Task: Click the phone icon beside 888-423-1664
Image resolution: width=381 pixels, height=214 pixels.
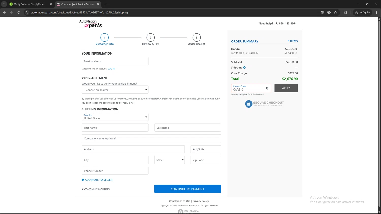Action: (277, 23)
